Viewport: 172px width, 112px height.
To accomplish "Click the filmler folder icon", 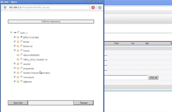I will 18,42.
